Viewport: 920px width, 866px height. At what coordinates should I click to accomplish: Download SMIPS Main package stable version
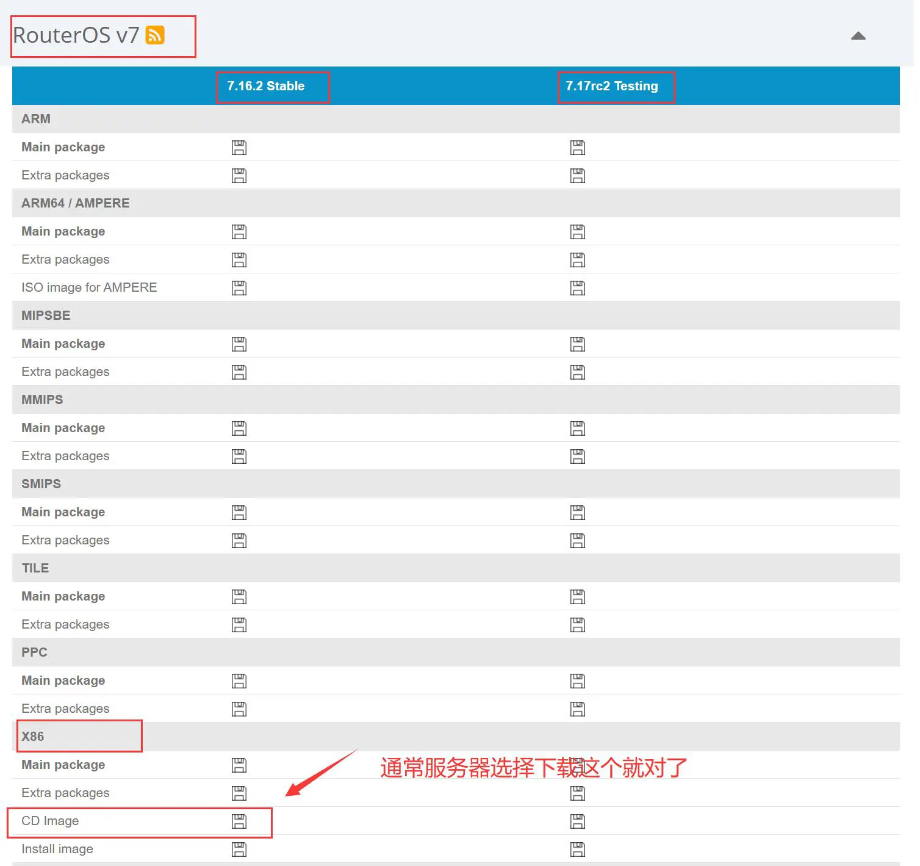point(239,513)
